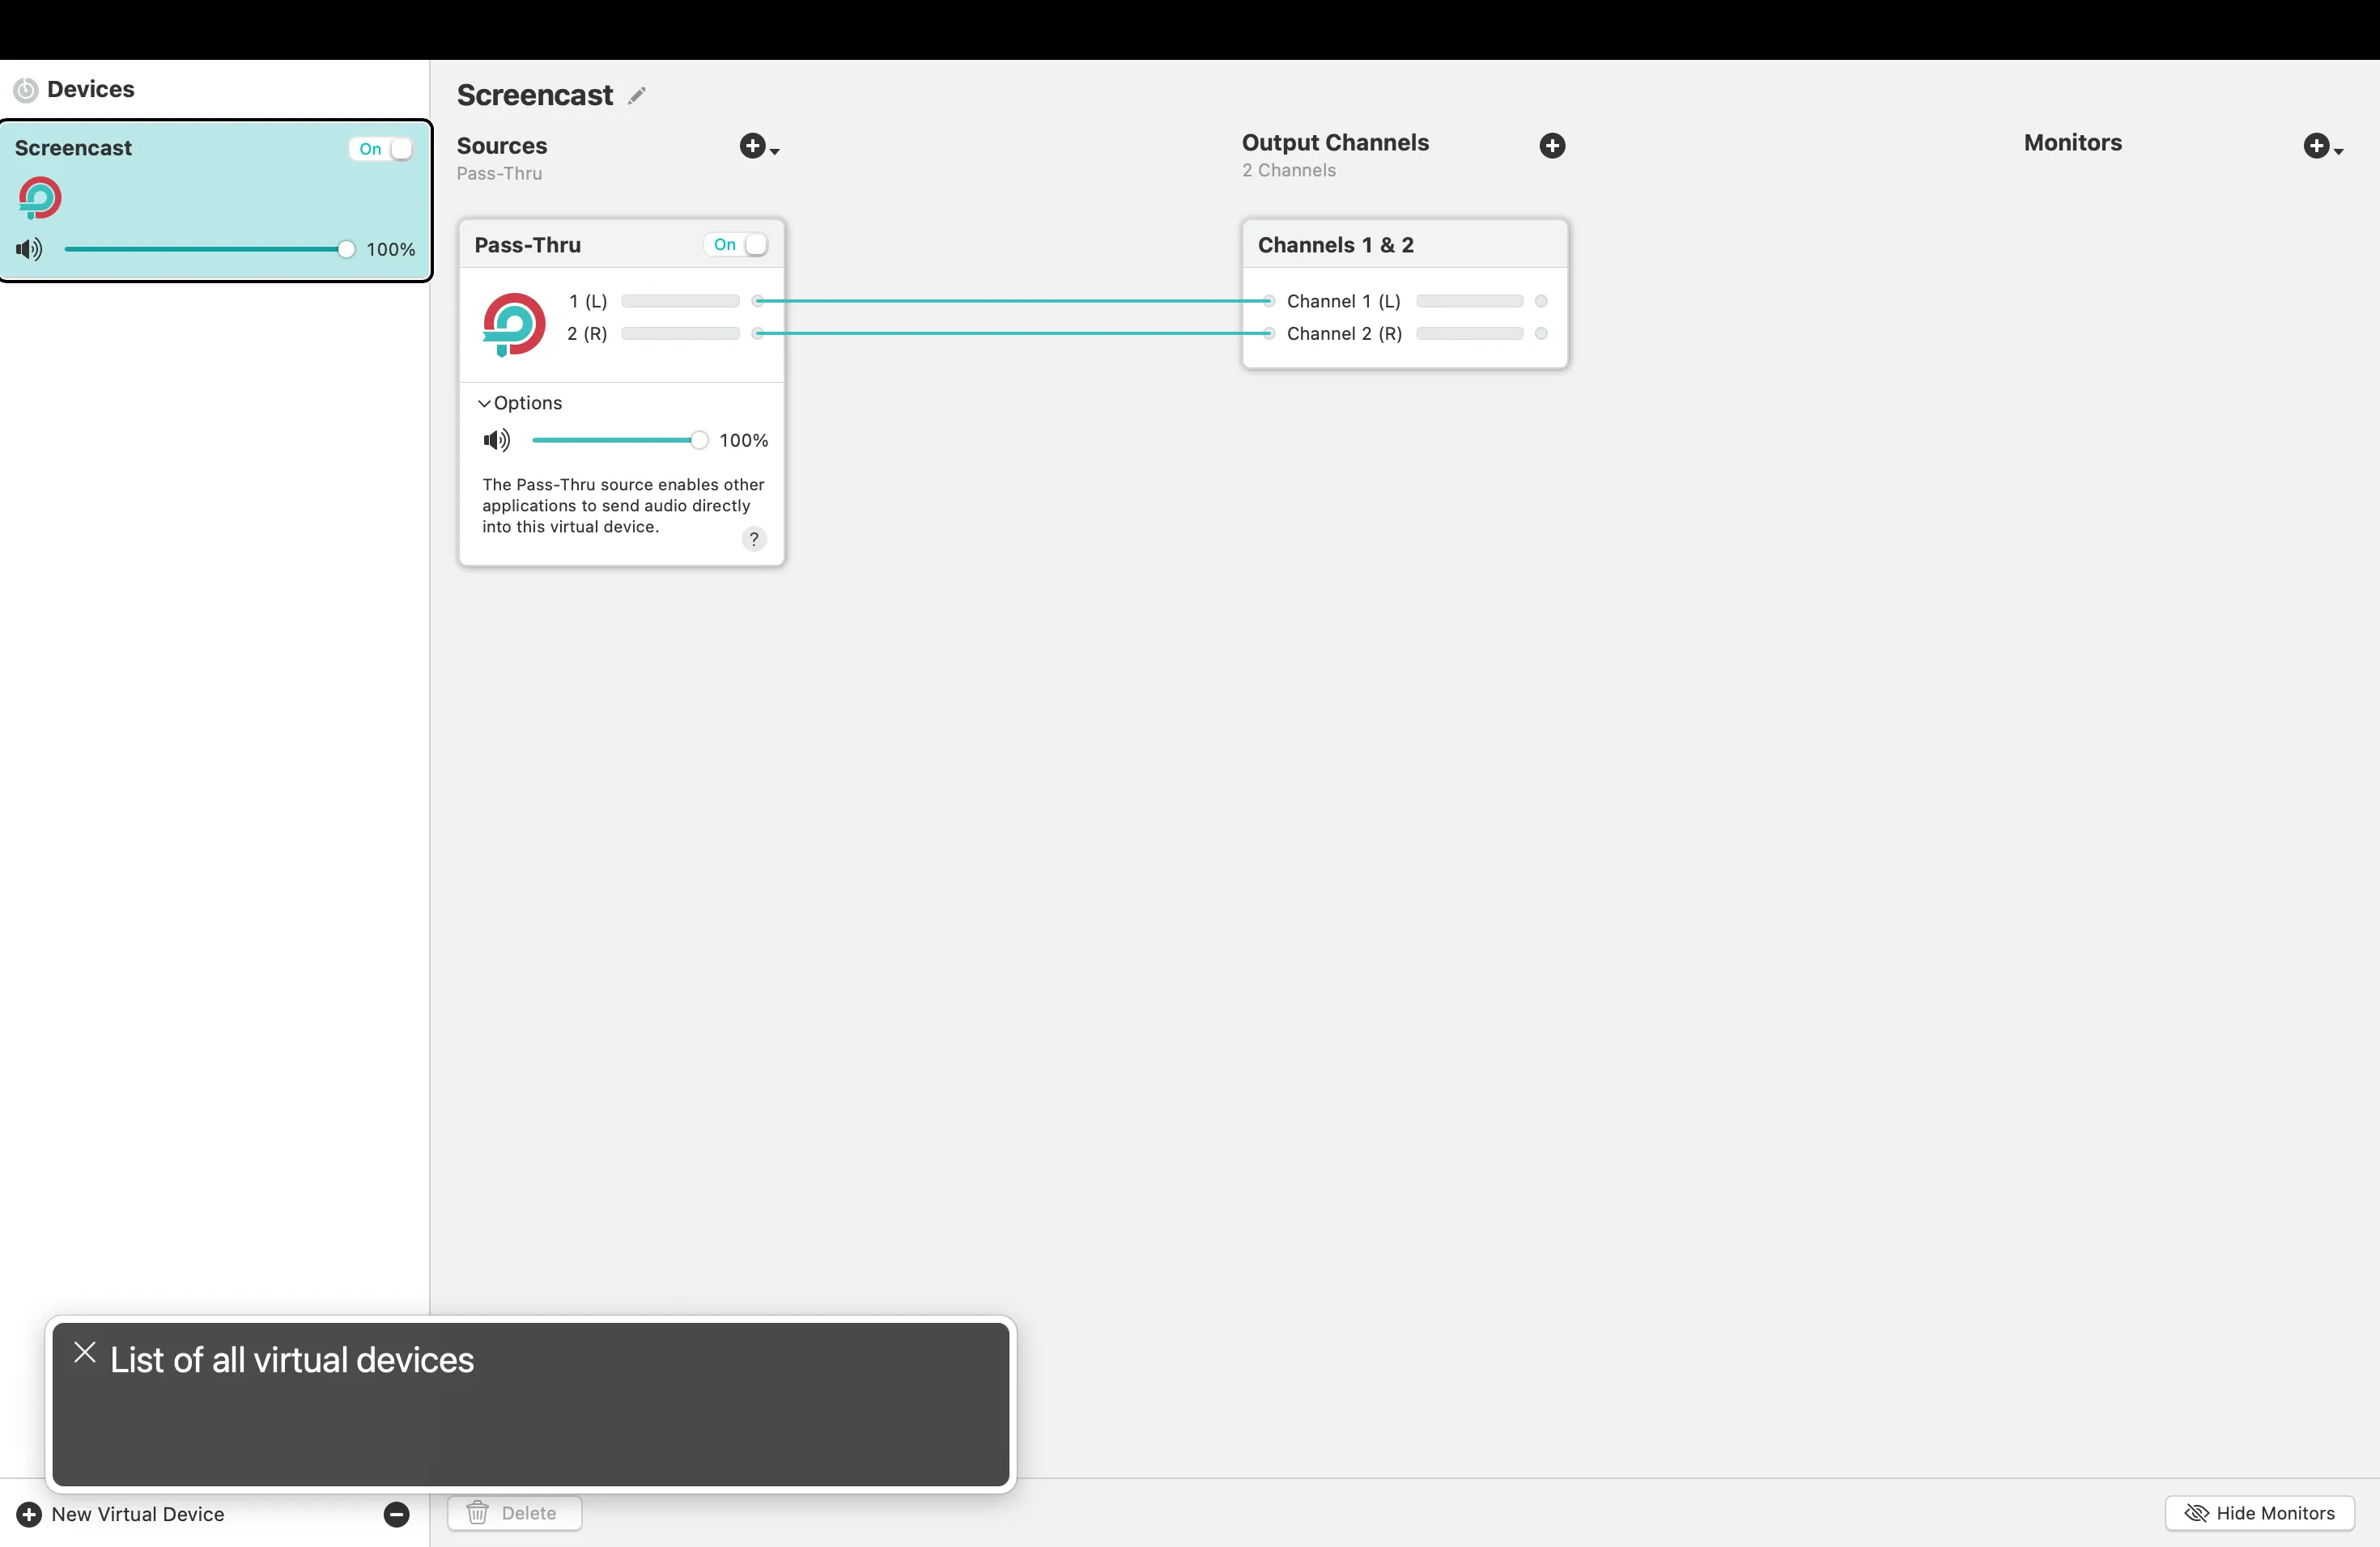This screenshot has width=2380, height=1547.
Task: Select the Screencast device icon in the sidebar
Action: [40, 198]
